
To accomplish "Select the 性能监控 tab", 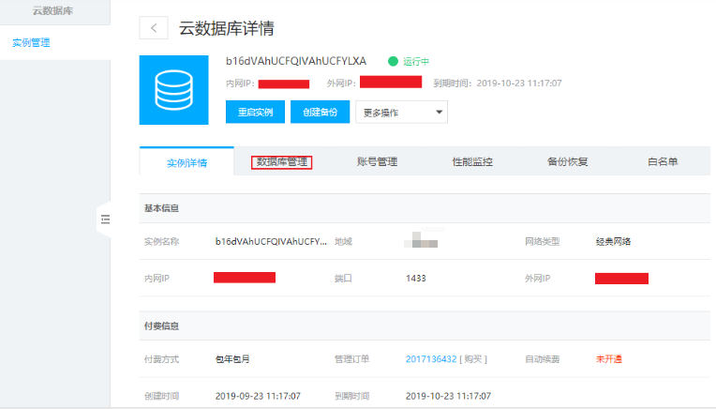I will [472, 162].
